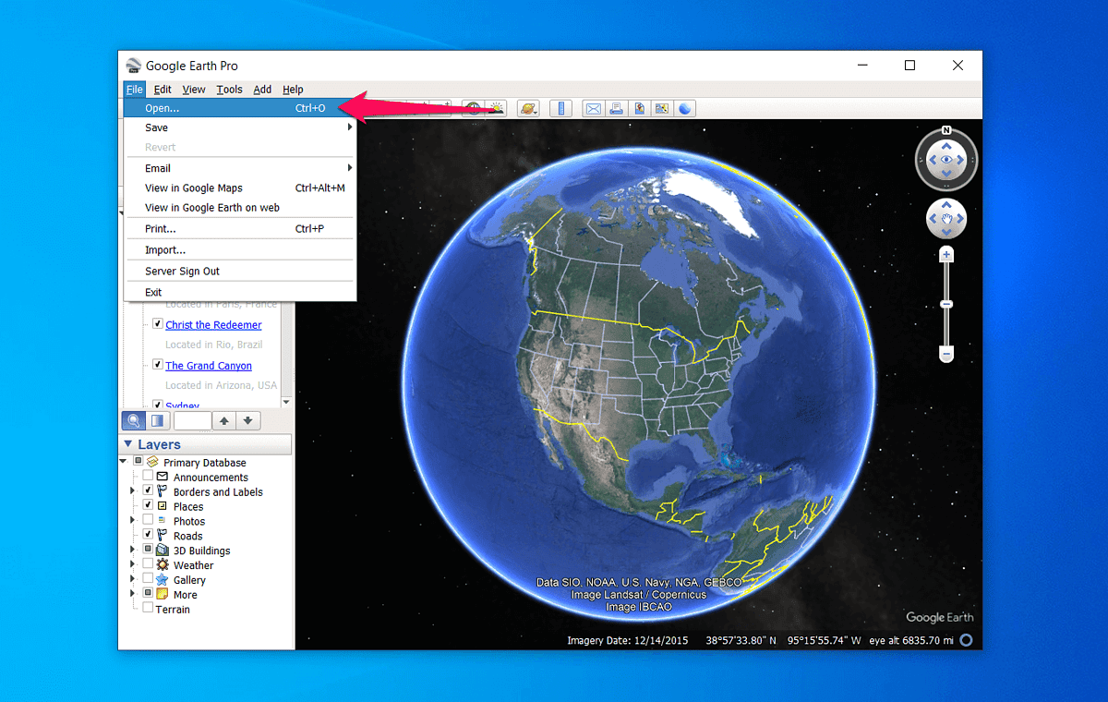Collapse the Layers panel header triangle

(128, 444)
